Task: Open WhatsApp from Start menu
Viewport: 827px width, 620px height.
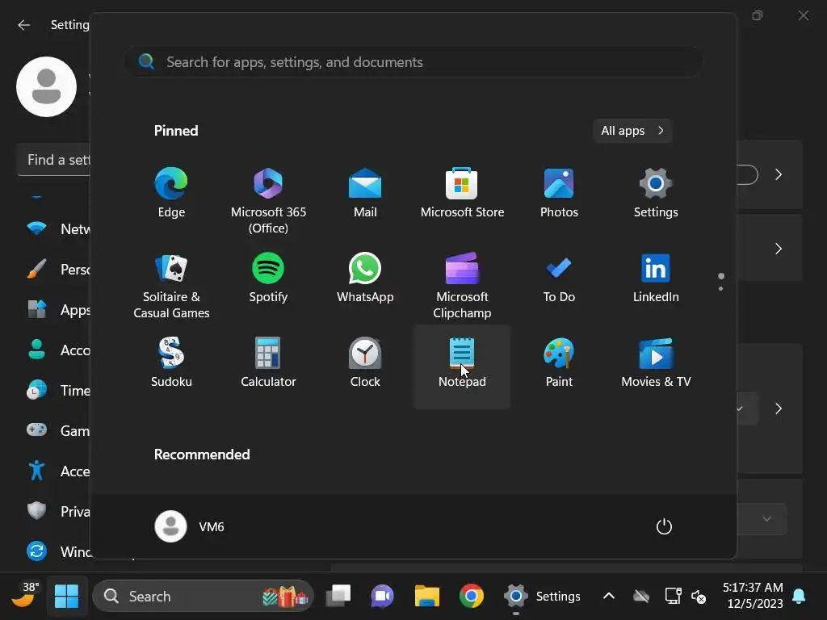Action: 365,278
